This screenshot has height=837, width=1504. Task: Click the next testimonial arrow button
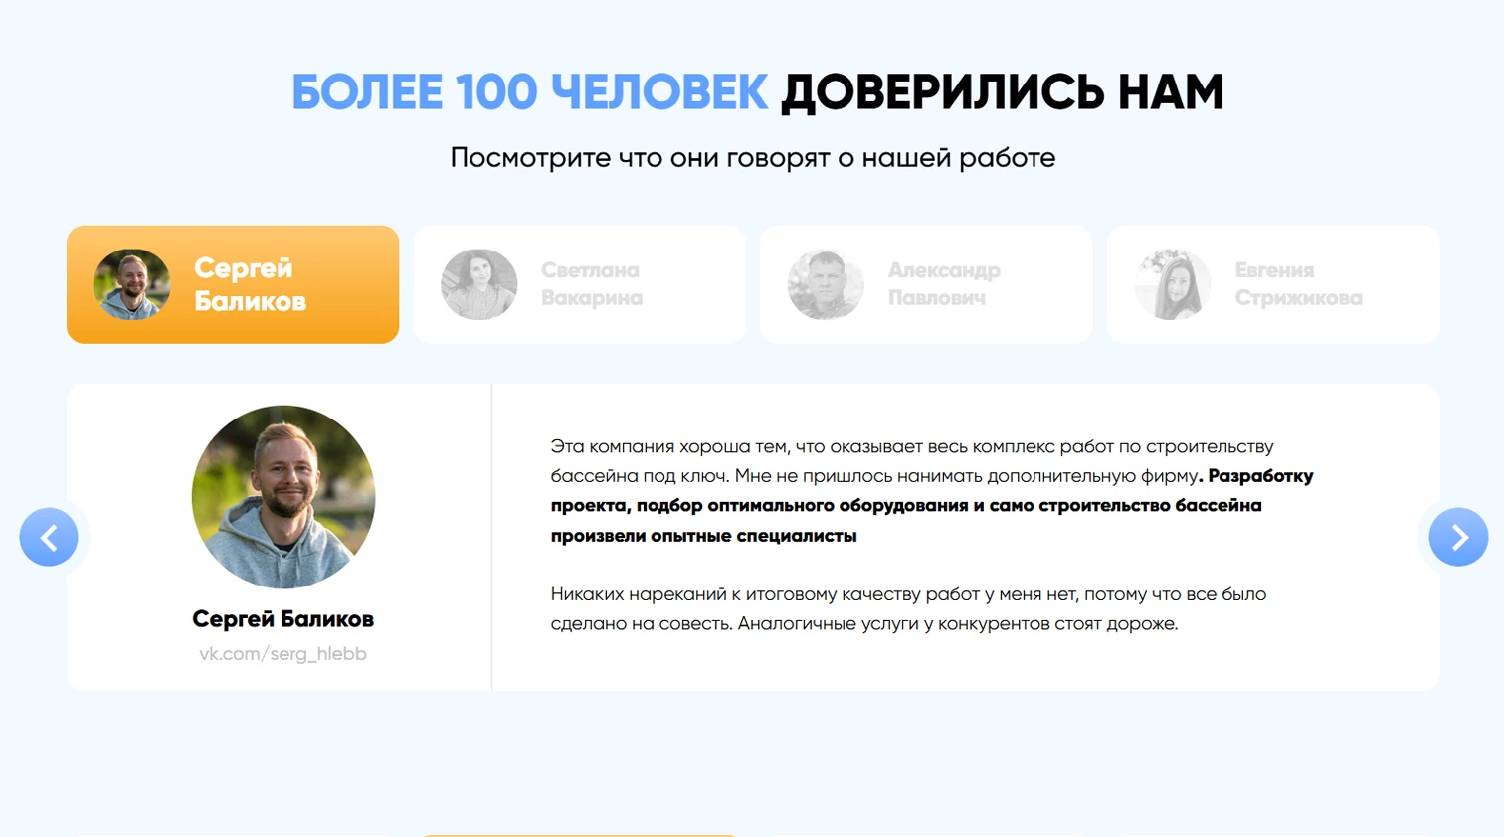tap(1458, 537)
